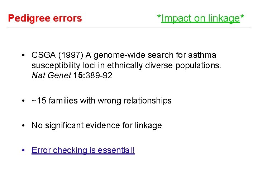Click the page range "389-92"
258x194 pixels.
(x=99, y=75)
